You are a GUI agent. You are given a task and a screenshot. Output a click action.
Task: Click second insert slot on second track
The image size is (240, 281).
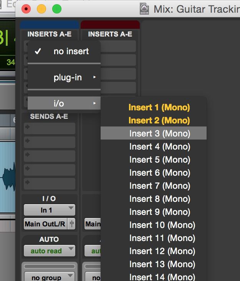point(118,60)
